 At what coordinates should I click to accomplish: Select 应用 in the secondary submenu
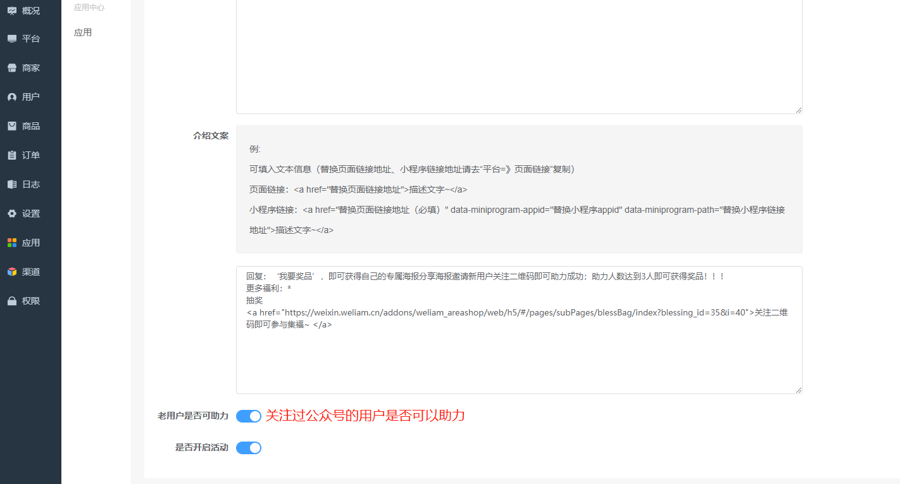coord(83,32)
